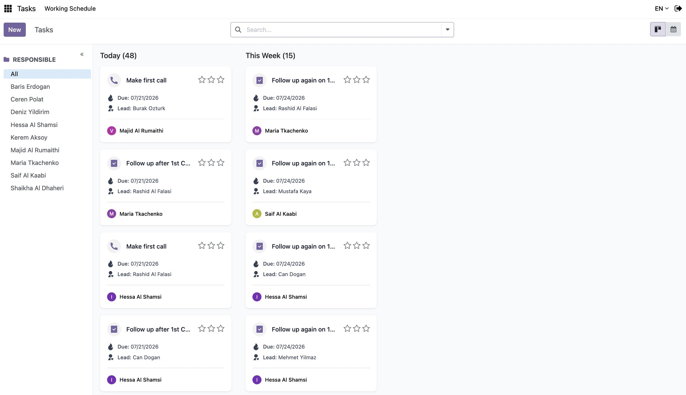Open the search options dropdown arrow
Image resolution: width=686 pixels, height=395 pixels.
[x=447, y=30]
